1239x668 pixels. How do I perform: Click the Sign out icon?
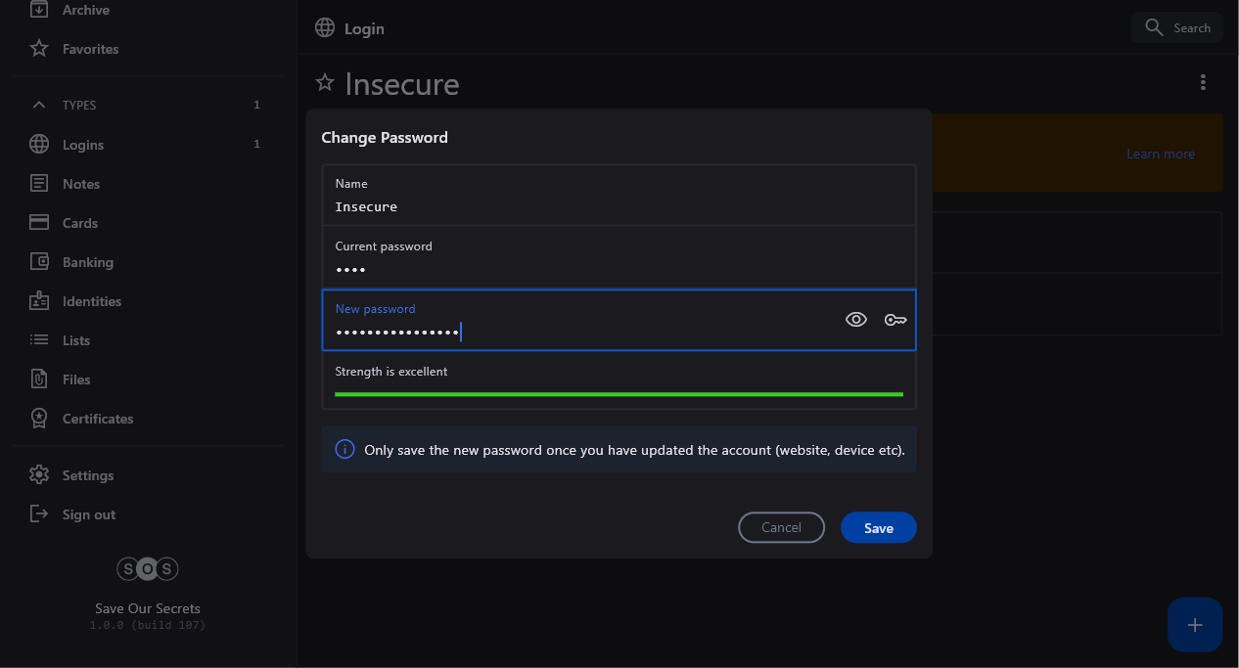pos(39,514)
